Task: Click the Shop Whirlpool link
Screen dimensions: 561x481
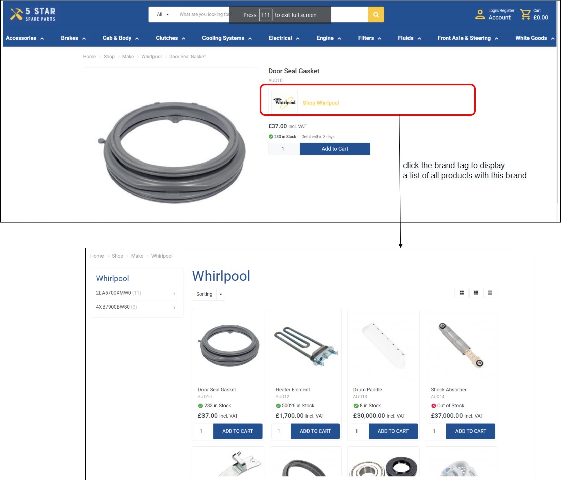Action: (x=321, y=103)
